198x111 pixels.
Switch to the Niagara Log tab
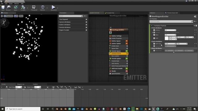tap(21, 84)
